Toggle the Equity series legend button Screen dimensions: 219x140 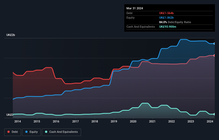[31, 132]
